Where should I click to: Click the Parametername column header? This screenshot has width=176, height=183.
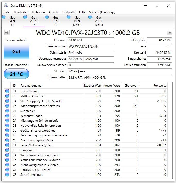[x=51, y=86]
